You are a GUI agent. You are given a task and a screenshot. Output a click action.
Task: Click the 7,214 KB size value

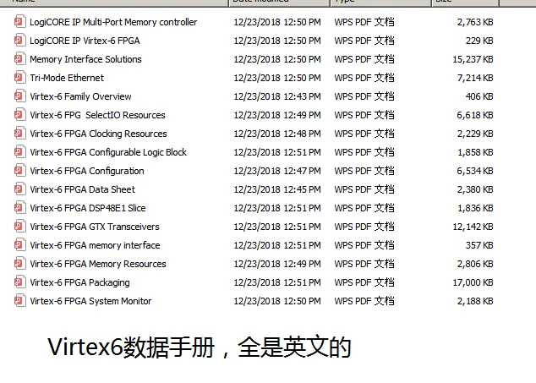point(475,78)
